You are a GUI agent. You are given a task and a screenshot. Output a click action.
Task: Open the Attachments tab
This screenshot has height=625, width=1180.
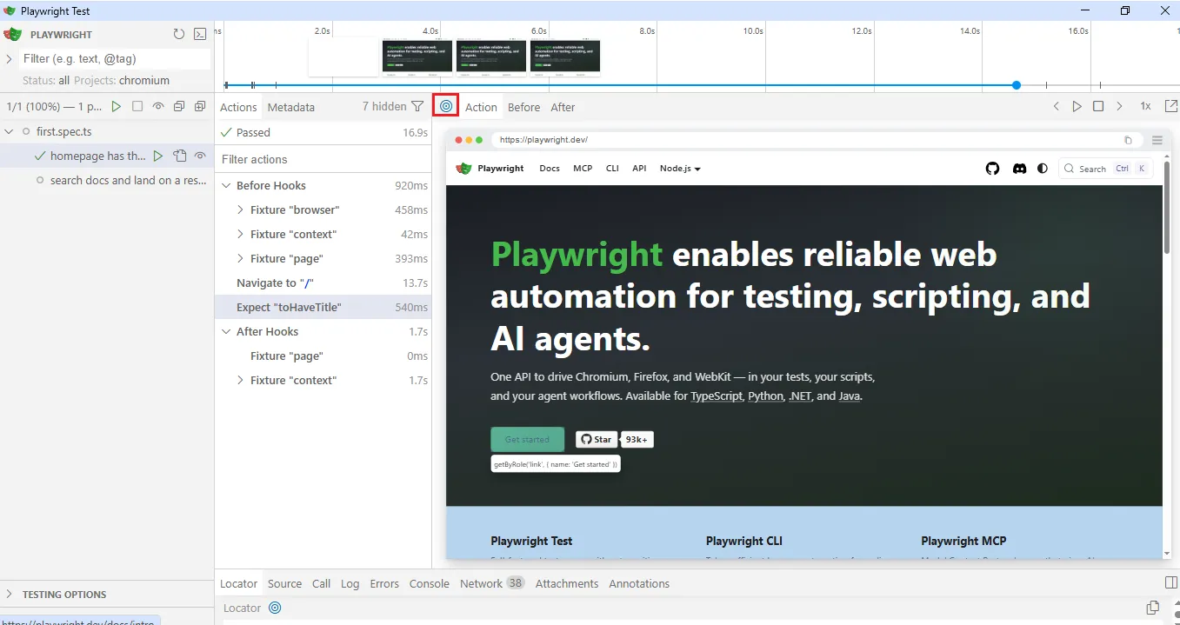[x=567, y=583]
